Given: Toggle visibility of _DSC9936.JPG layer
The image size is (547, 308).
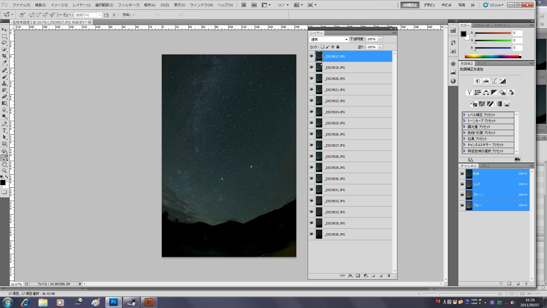Looking at the screenshot, I should point(311,234).
